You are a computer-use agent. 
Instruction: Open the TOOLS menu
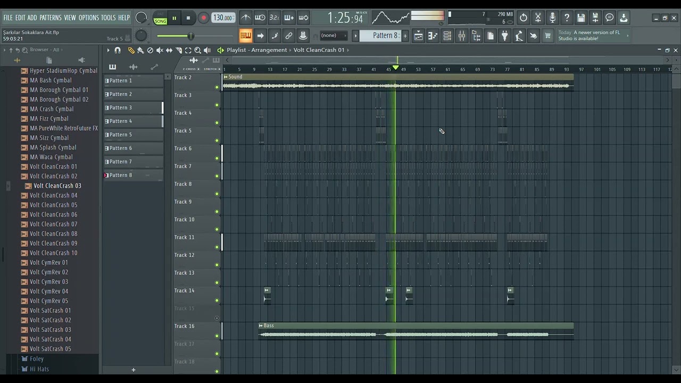[109, 18]
